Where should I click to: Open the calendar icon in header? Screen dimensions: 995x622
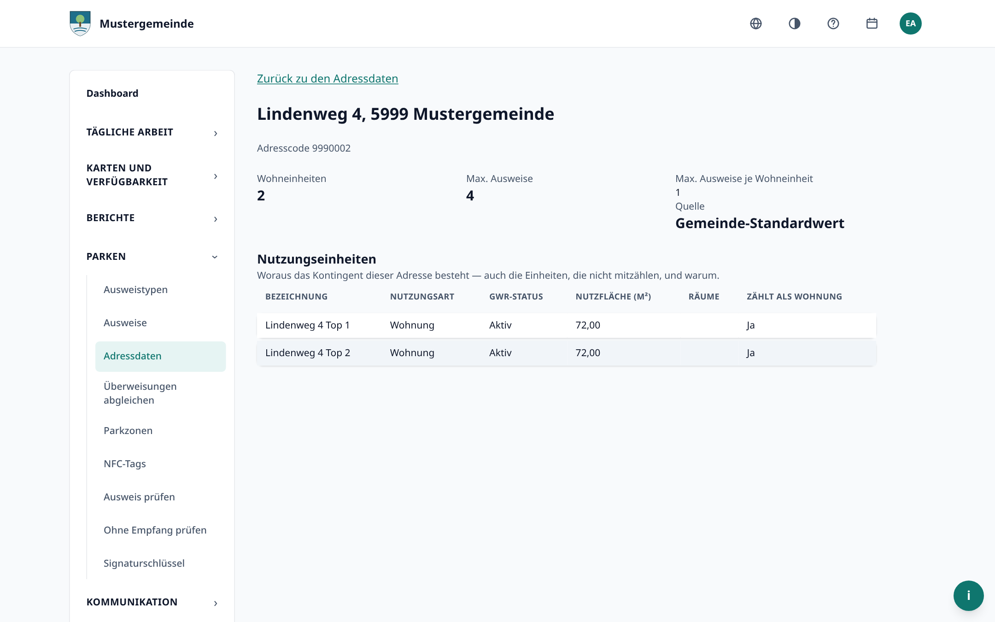point(872,23)
